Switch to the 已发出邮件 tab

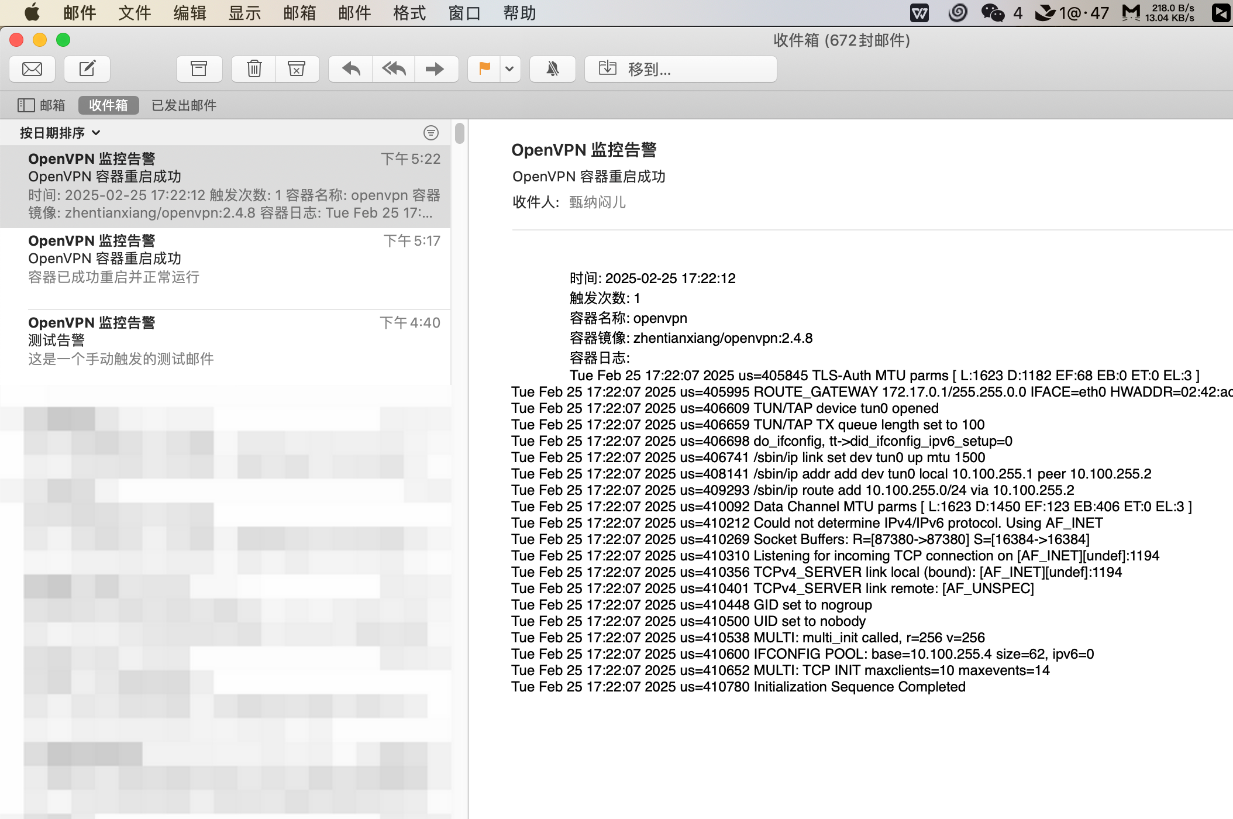pos(184,105)
